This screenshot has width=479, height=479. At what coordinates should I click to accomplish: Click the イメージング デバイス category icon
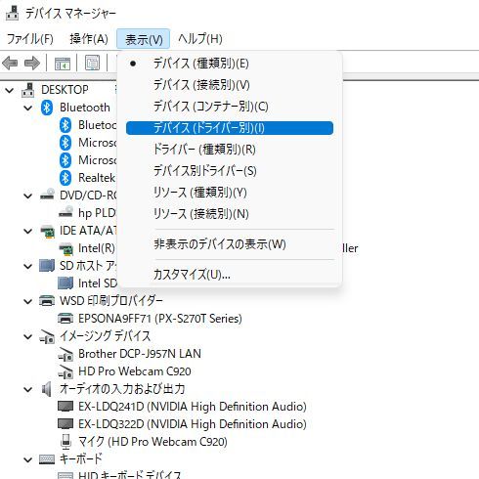47,336
